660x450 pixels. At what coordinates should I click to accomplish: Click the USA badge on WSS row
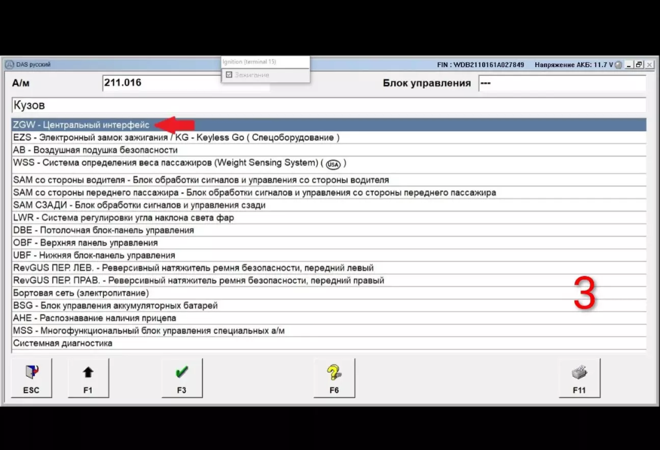[333, 164]
